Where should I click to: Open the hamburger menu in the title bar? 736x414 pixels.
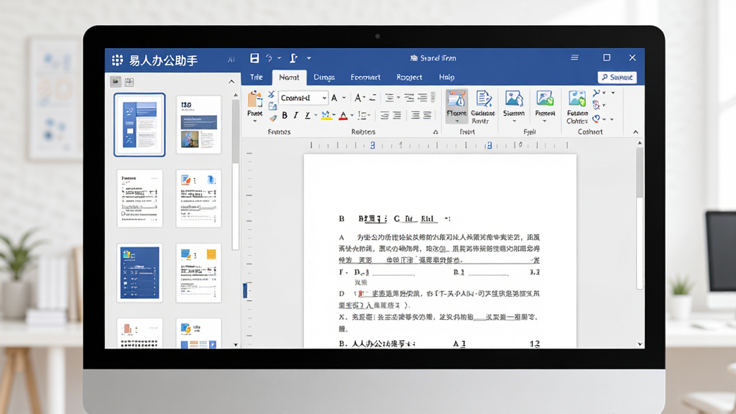pos(574,57)
